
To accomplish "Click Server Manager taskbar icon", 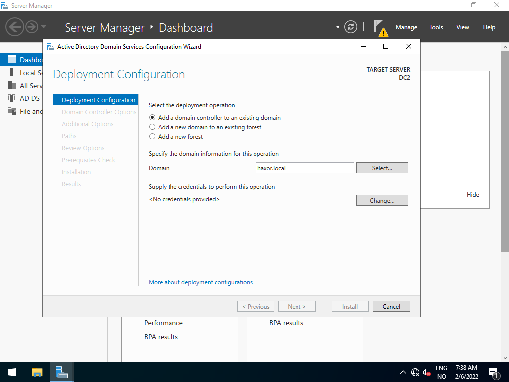I will click(61, 372).
